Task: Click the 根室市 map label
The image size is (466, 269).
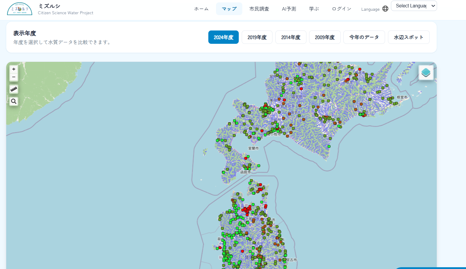Action: 402,97
